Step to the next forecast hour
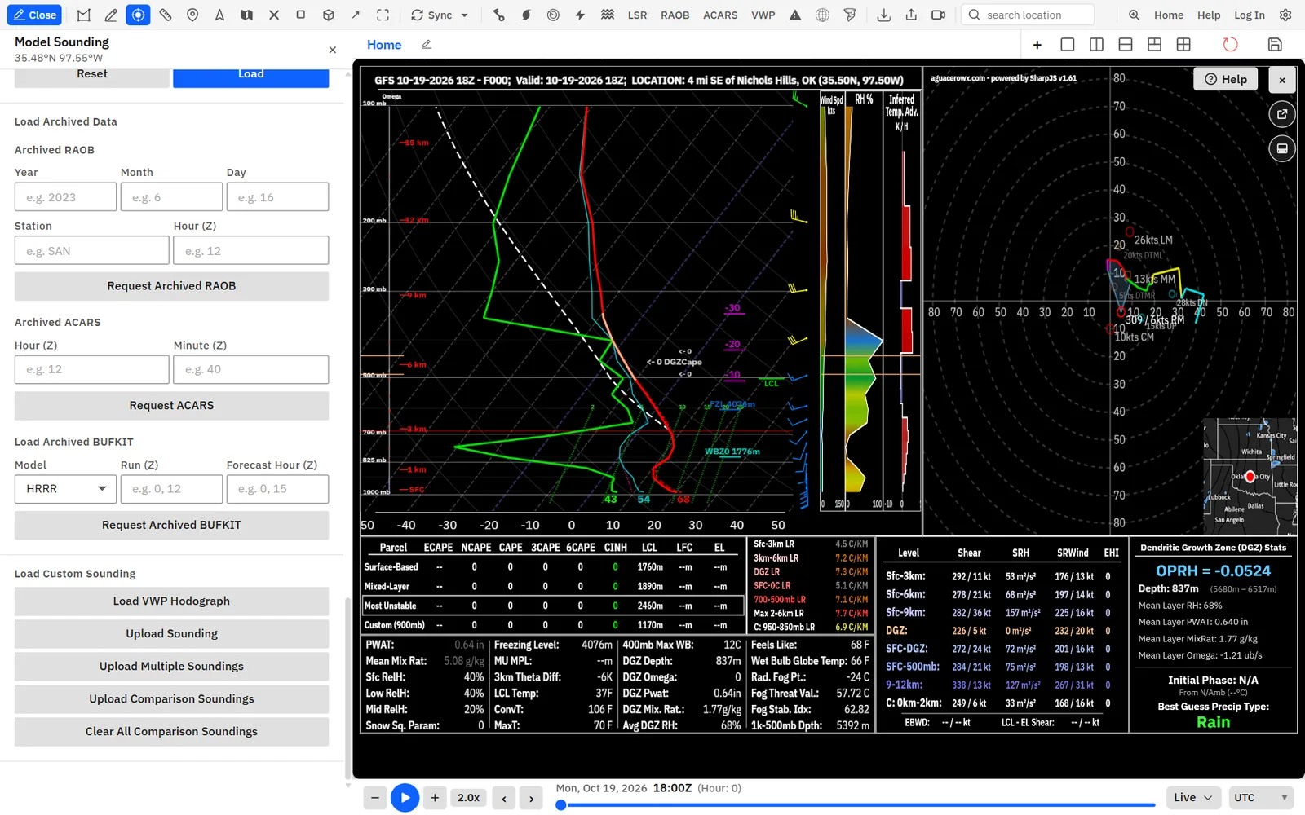This screenshot has width=1305, height=815. point(531,799)
